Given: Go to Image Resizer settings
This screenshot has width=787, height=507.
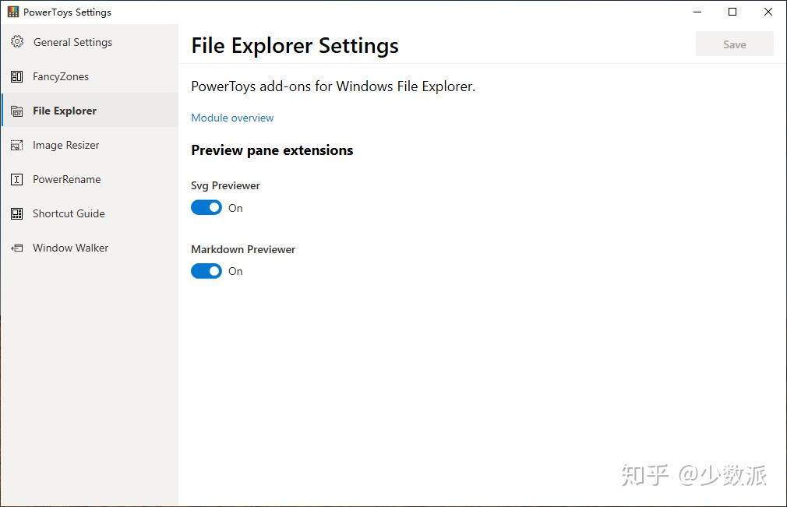Looking at the screenshot, I should point(66,146).
